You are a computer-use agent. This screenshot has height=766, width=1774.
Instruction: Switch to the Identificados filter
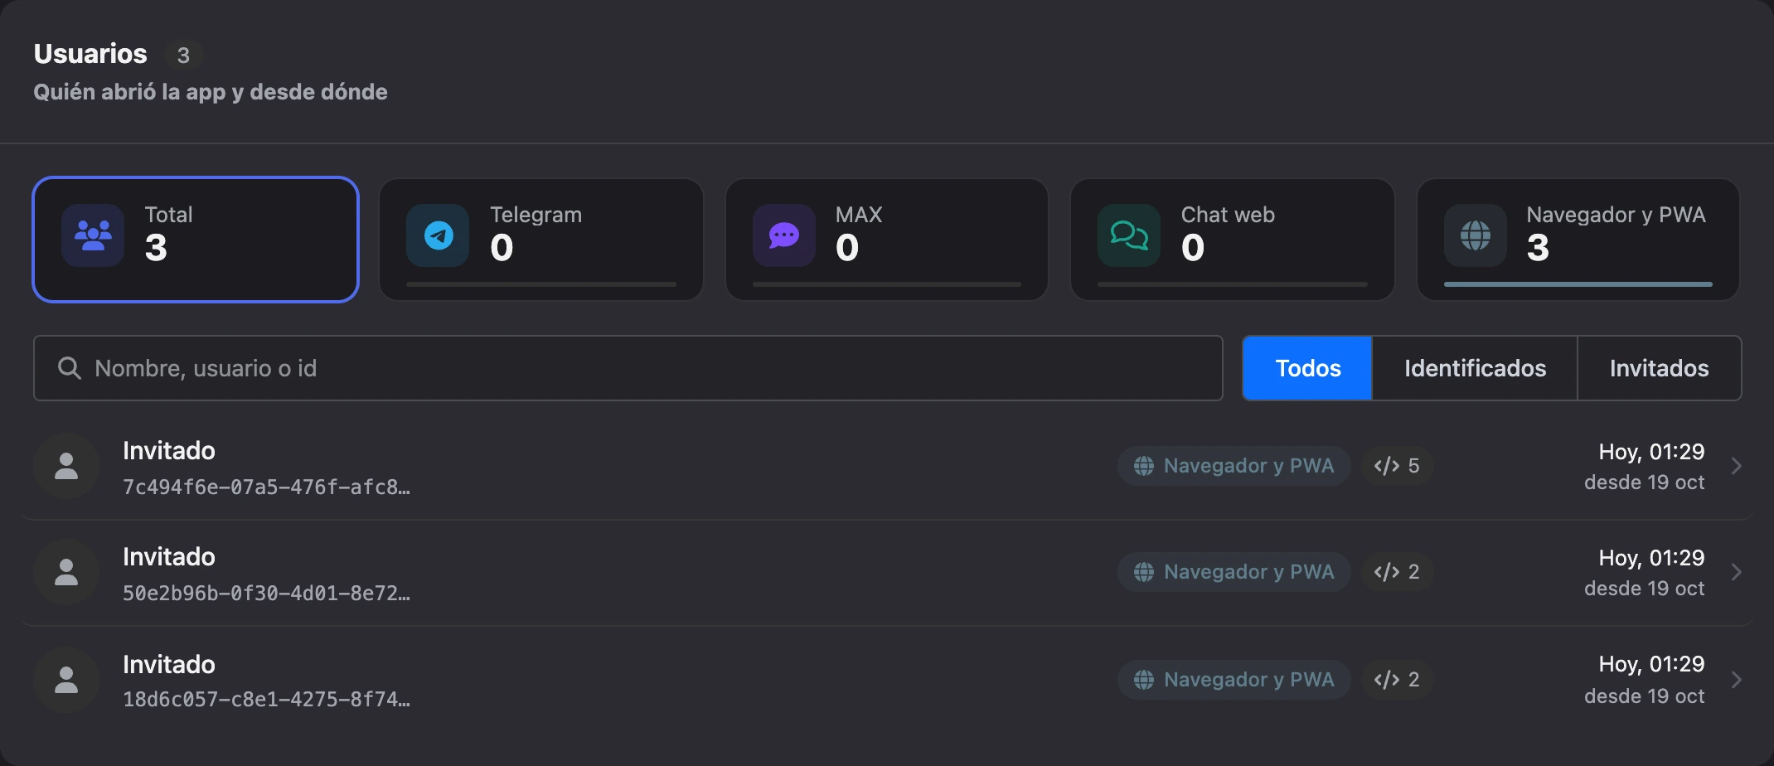pyautogui.click(x=1475, y=368)
